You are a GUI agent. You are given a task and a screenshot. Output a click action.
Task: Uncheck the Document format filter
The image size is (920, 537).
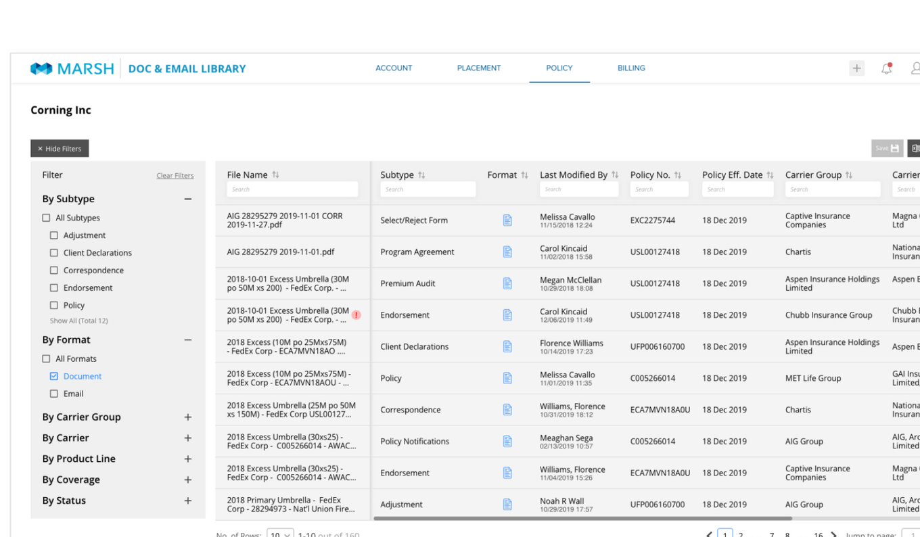pos(54,376)
